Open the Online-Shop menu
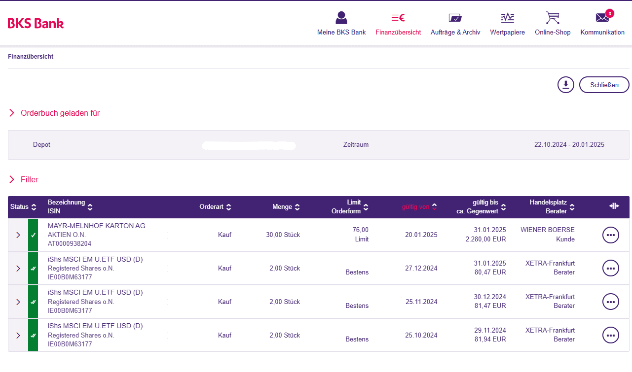This screenshot has height=372, width=632. tap(553, 24)
